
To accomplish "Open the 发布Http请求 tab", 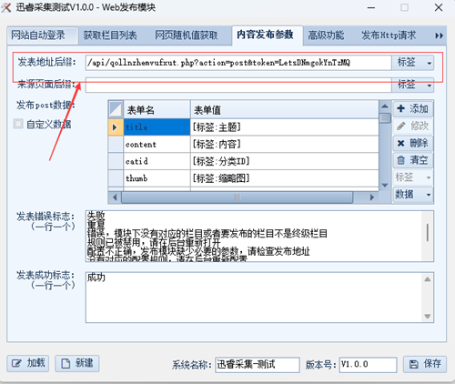I will coord(389,35).
